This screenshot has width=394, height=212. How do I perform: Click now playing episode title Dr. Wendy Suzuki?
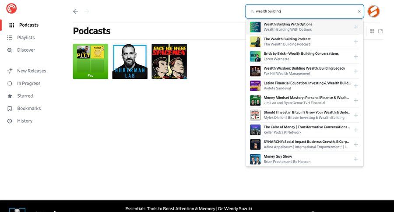pyautogui.click(x=188, y=209)
